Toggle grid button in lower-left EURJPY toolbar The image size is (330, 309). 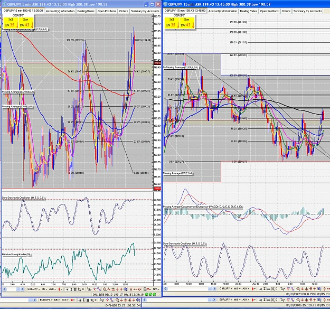pyautogui.click(x=88, y=300)
